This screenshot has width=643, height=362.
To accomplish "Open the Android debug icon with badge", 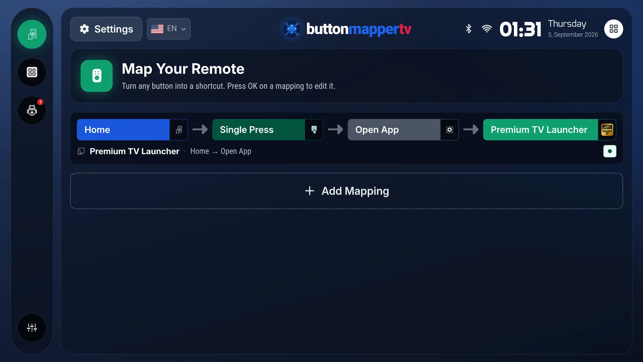I will pyautogui.click(x=32, y=110).
